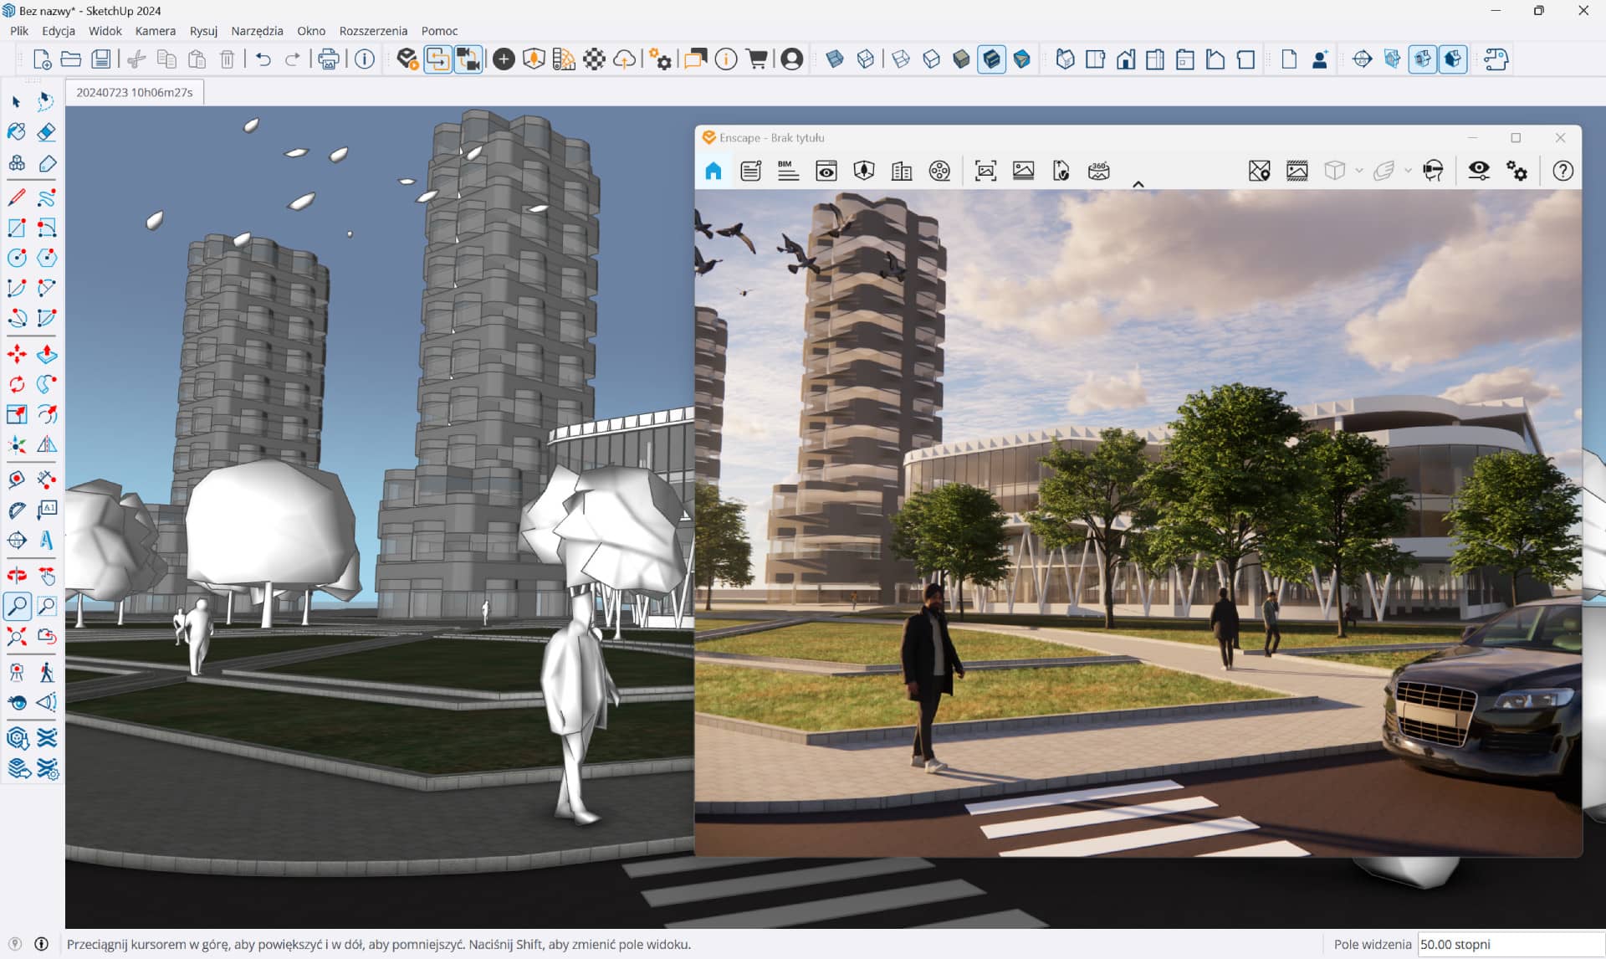Start VR headset mode in Enscape

pos(1434,171)
